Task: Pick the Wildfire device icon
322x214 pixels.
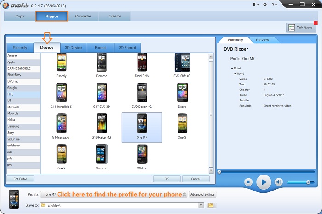Action: pyautogui.click(x=142, y=157)
